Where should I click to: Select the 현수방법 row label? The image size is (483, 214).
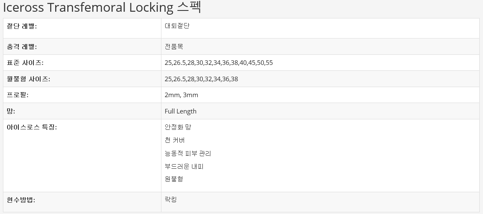(x=21, y=200)
